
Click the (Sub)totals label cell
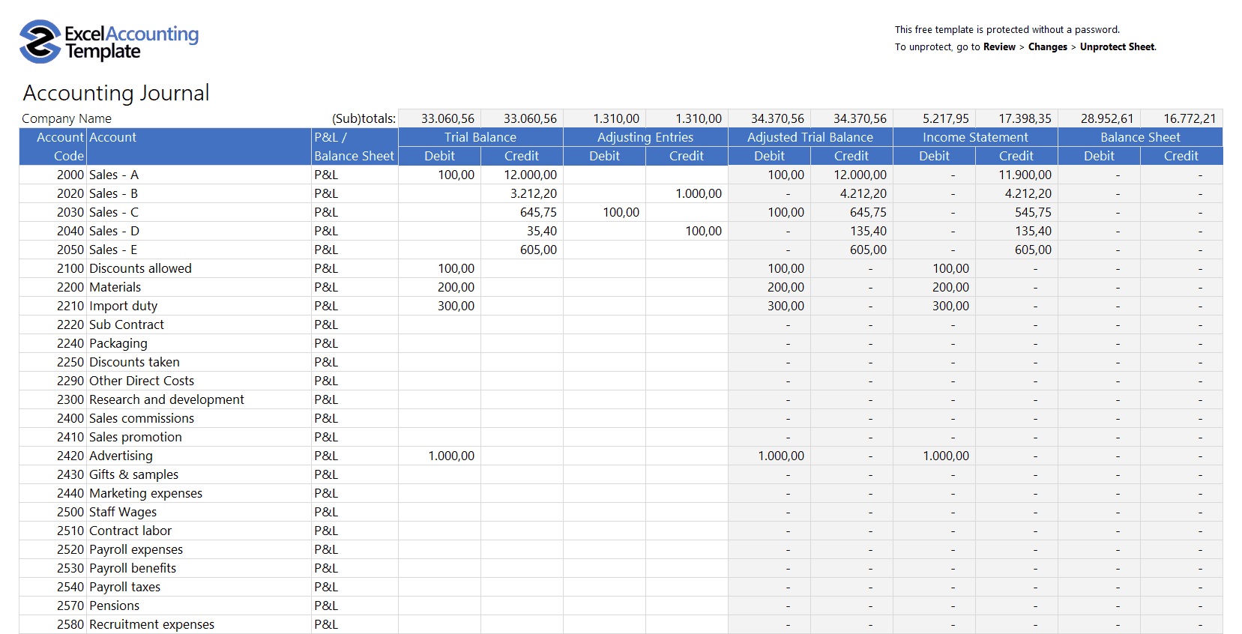click(363, 118)
